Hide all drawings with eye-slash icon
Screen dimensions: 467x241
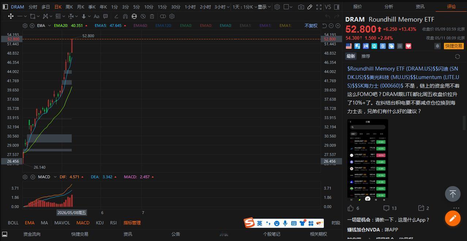[x=143, y=16]
